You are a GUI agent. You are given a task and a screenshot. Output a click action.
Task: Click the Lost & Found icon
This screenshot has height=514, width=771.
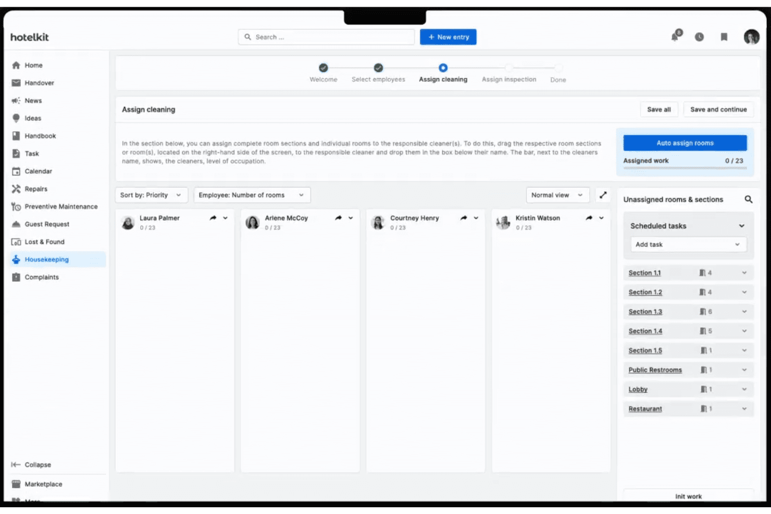coord(16,242)
